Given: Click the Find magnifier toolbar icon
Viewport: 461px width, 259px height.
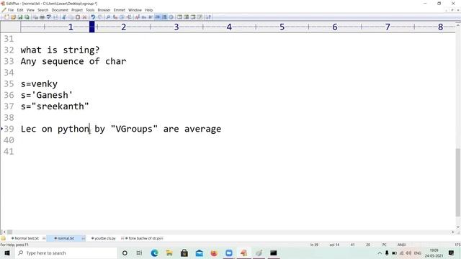Looking at the screenshot, I should pos(108,17).
